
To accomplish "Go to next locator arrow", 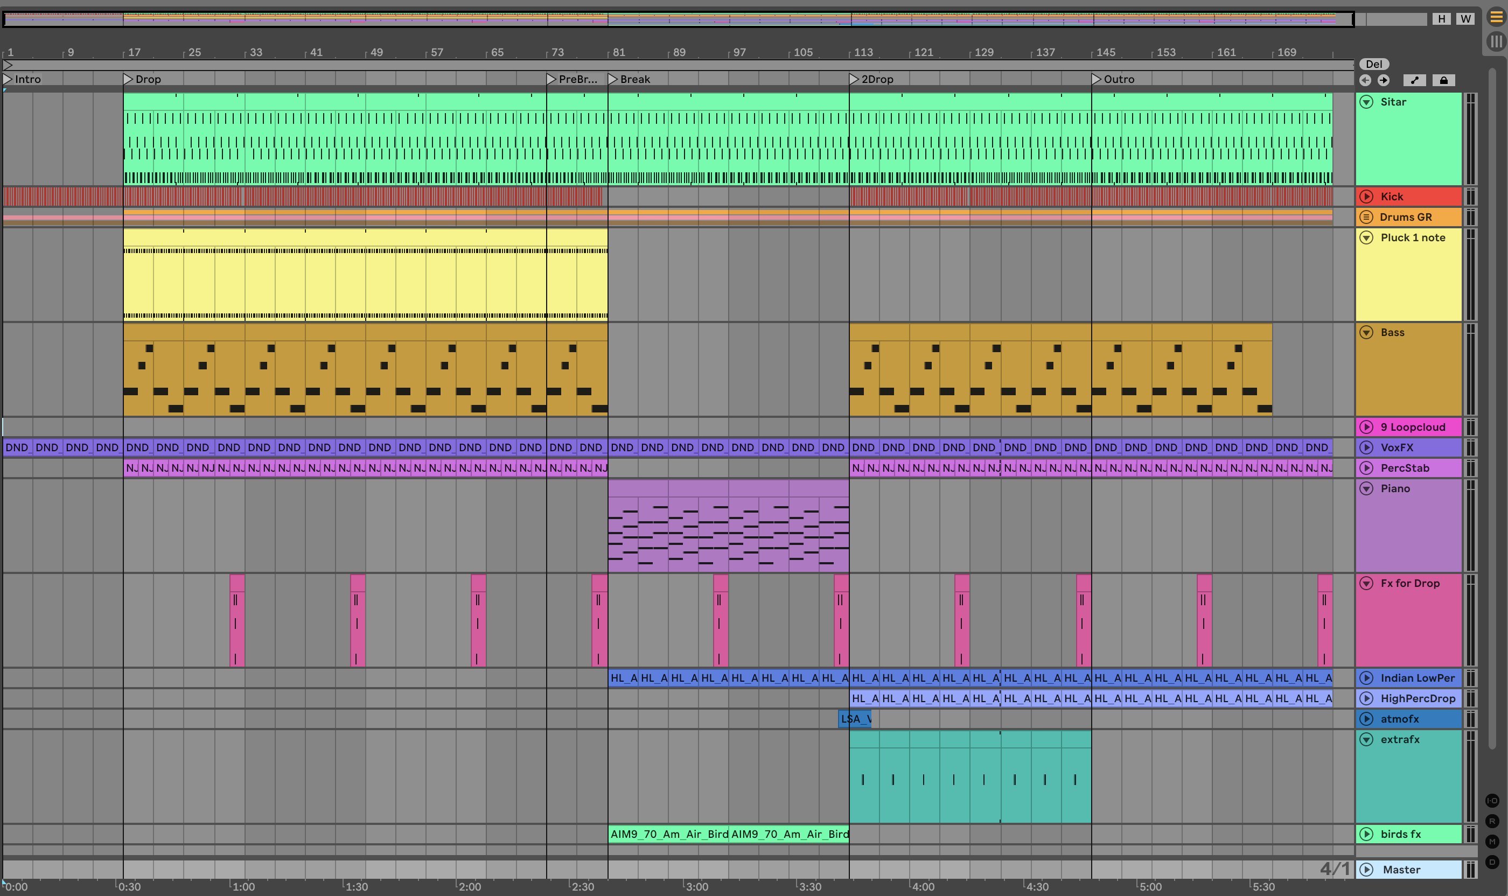I will point(1384,80).
